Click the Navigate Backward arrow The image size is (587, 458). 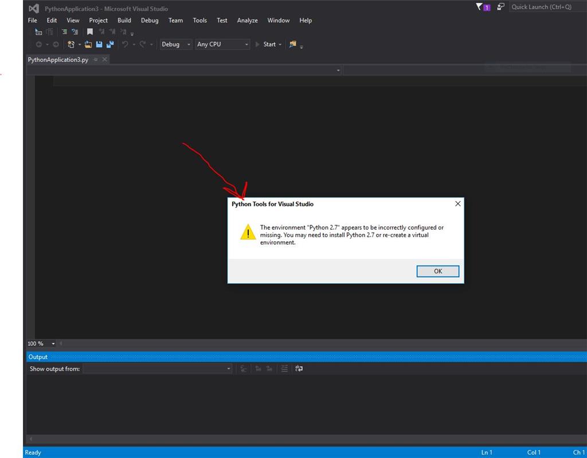point(38,44)
